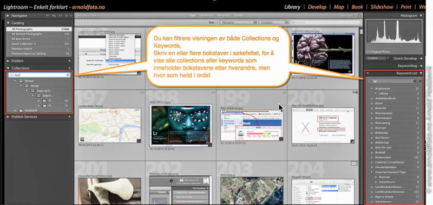
Task: Select the Text filter in Library Filter bar
Action: [193, 16]
